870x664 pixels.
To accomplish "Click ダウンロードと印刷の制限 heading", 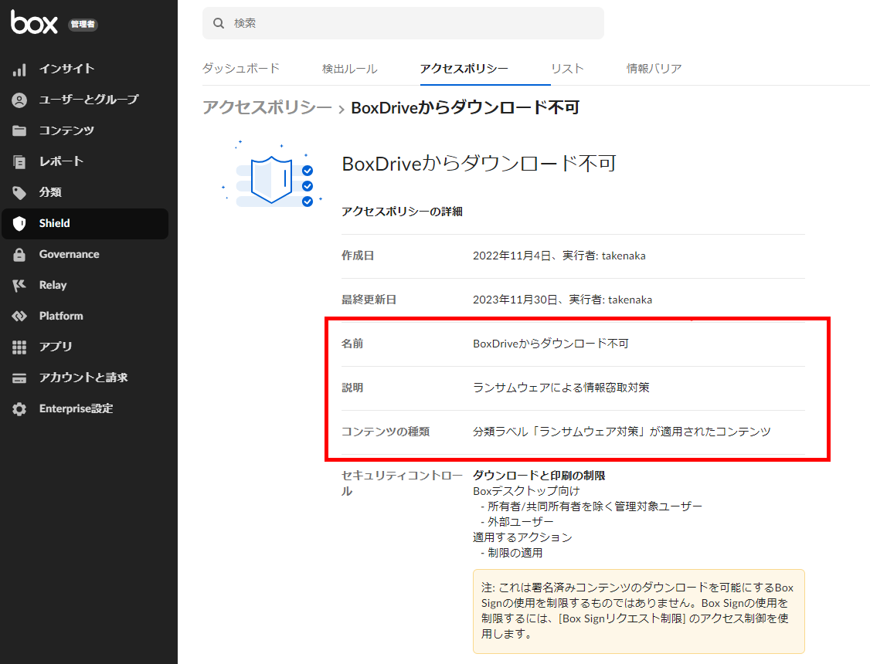I will click(x=539, y=476).
